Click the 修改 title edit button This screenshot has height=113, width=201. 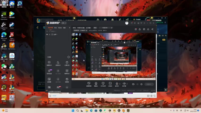click(95, 28)
